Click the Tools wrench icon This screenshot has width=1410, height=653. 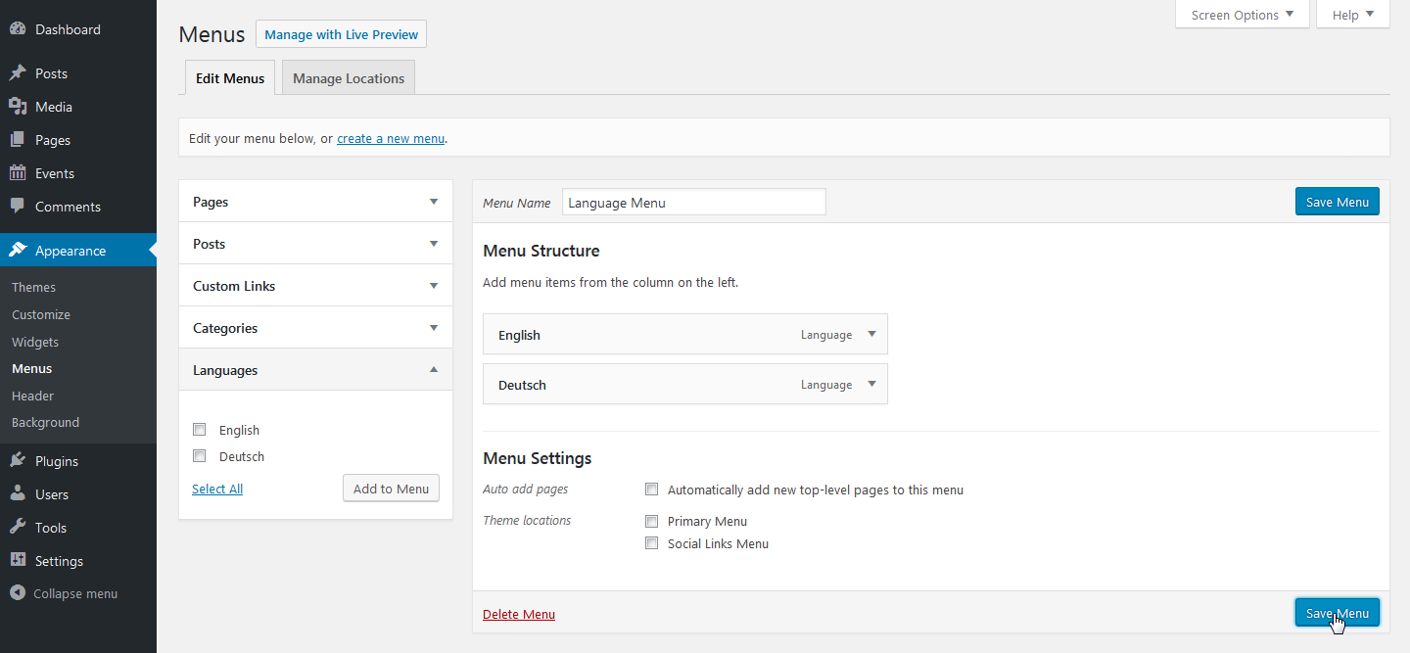(18, 528)
